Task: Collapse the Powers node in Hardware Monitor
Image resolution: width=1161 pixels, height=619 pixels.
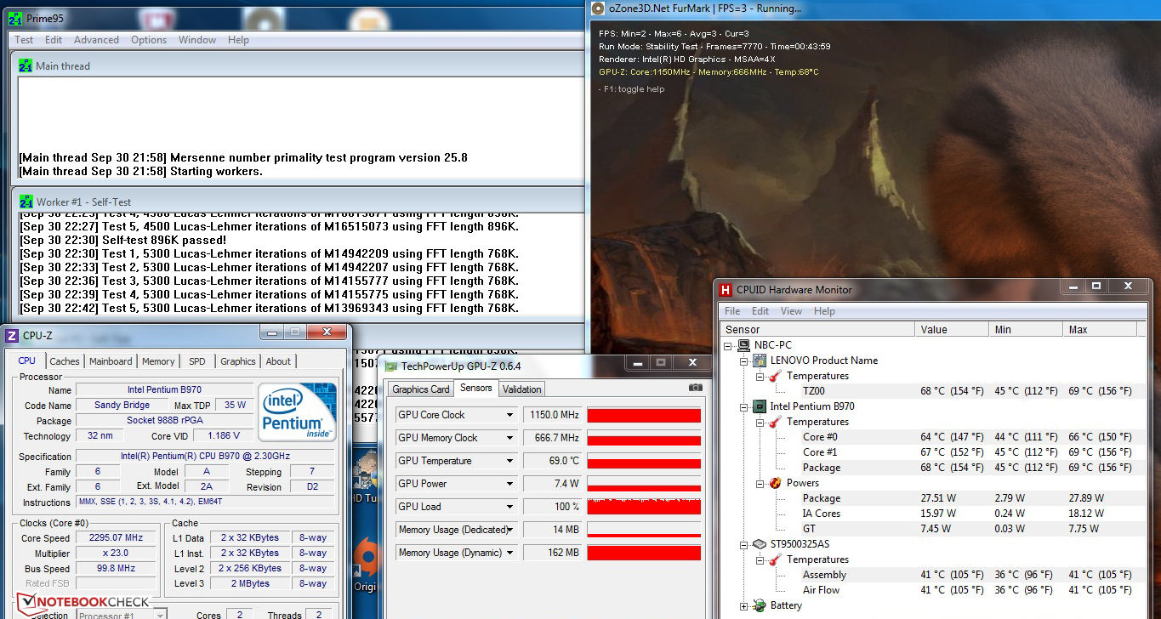Action: [x=760, y=484]
